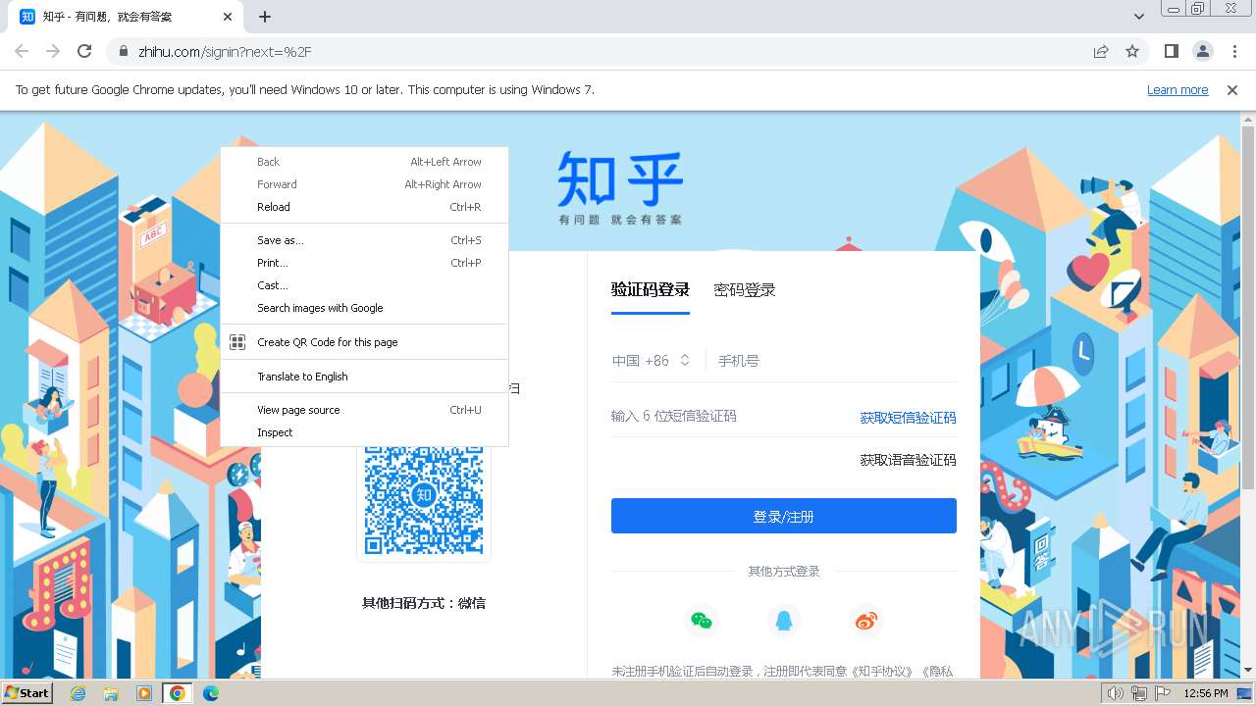Close the Zhihu browser tab
The image size is (1256, 706).
228,17
